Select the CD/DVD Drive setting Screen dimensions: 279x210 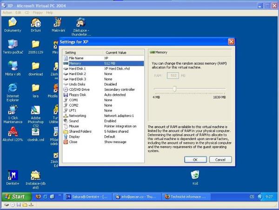pos(103,89)
